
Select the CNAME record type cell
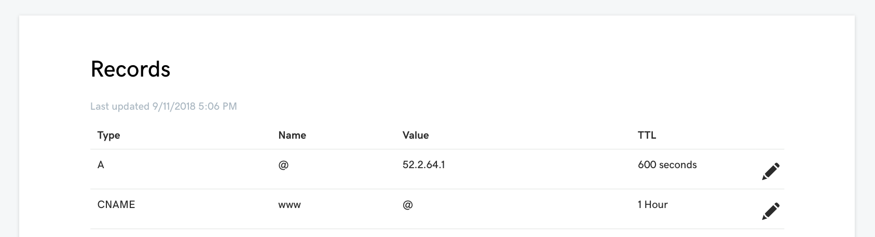[116, 205]
